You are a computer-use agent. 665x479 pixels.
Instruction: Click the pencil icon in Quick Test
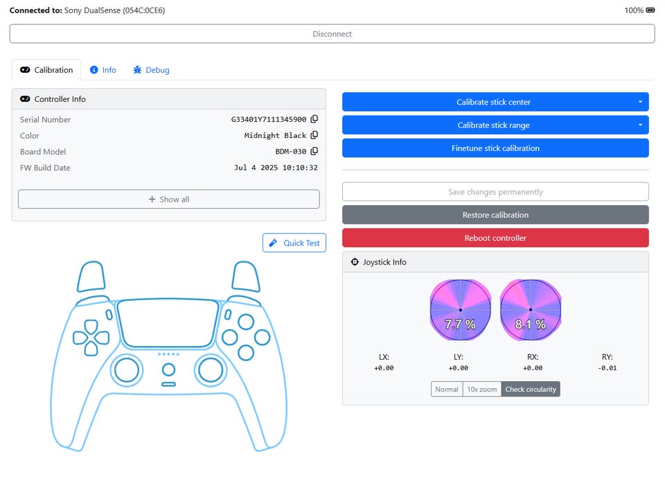pos(273,243)
